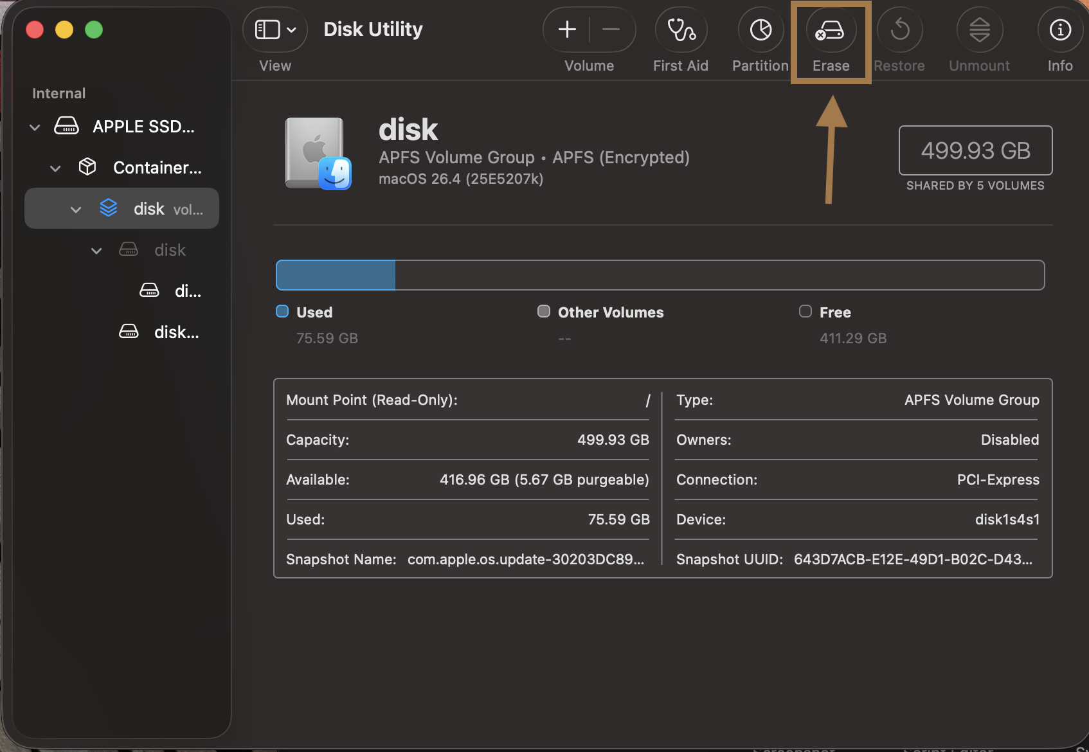Collapse the APPLE SSD tree item

[34, 127]
